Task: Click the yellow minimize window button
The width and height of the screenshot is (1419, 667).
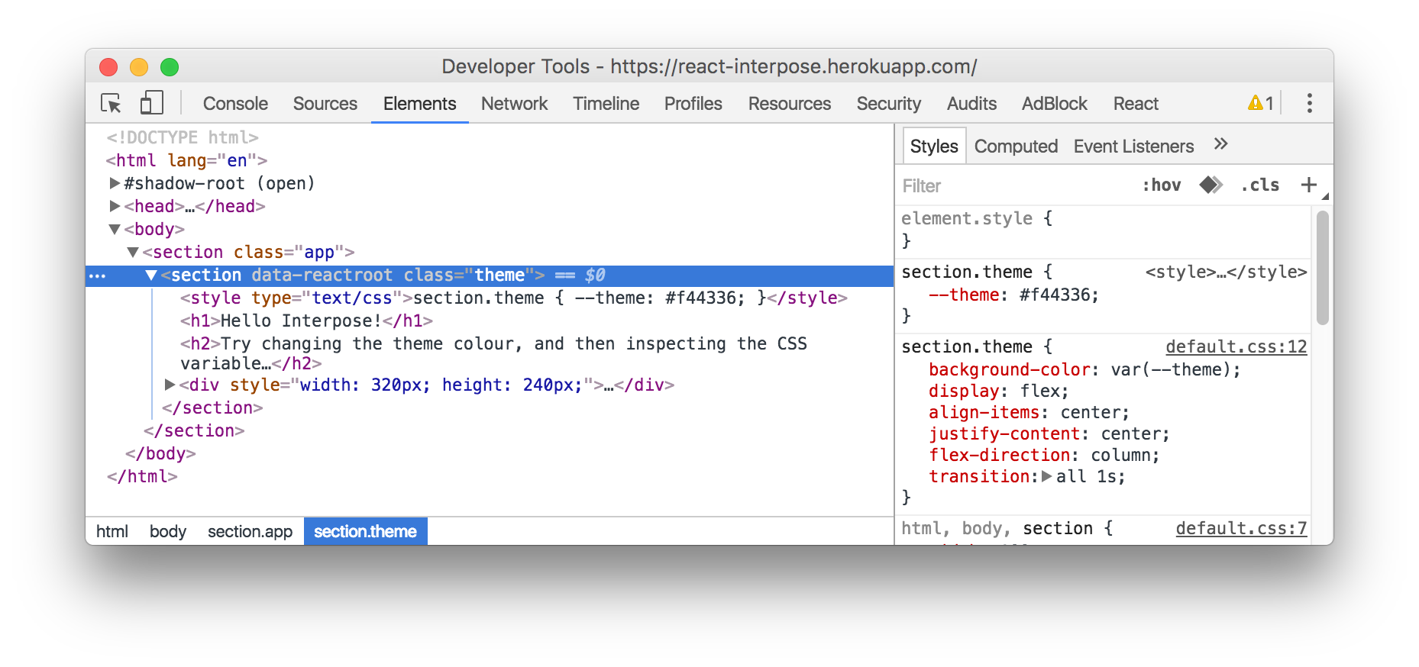Action: (x=139, y=67)
